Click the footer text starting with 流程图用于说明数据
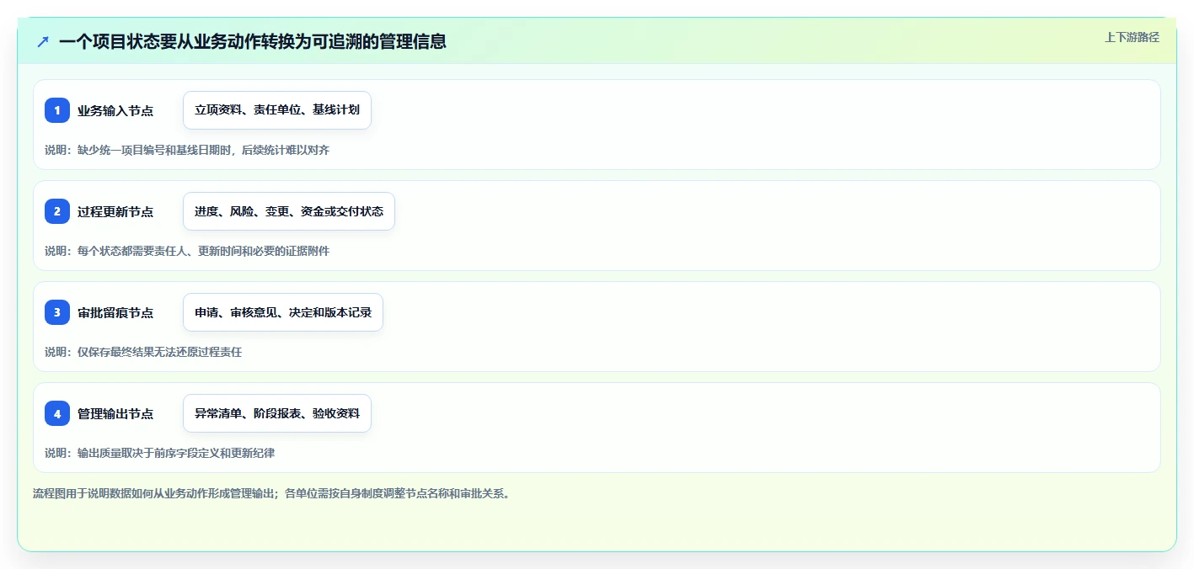 coord(271,493)
